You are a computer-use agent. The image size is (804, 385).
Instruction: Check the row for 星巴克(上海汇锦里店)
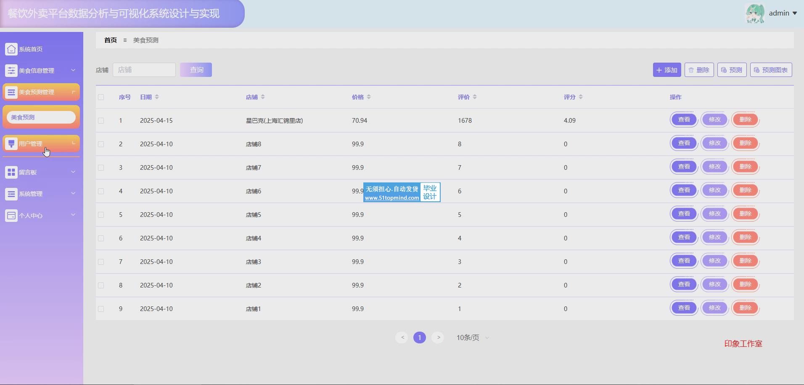tap(101, 121)
